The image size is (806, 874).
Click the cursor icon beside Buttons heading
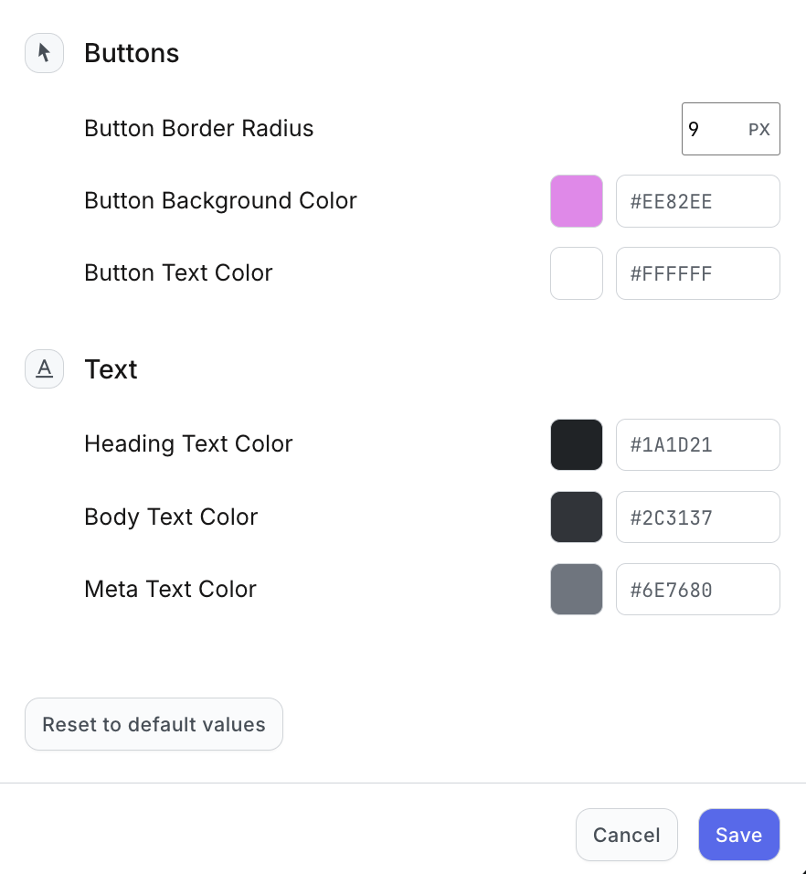tap(44, 53)
